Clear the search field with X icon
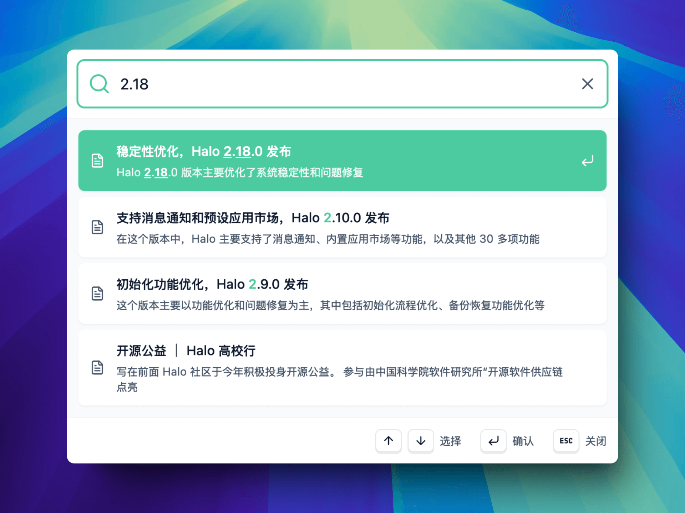 tap(587, 84)
